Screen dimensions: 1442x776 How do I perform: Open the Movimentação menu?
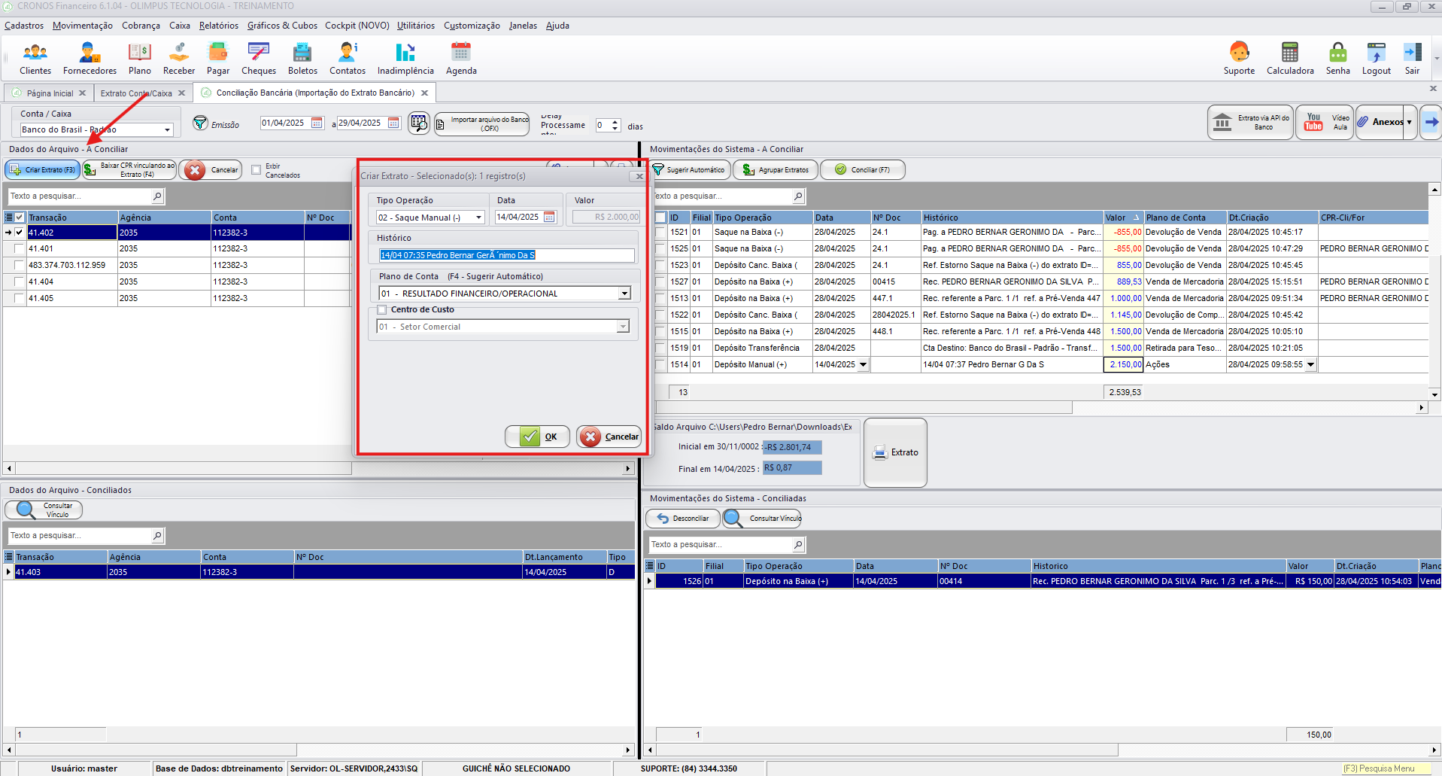point(83,26)
